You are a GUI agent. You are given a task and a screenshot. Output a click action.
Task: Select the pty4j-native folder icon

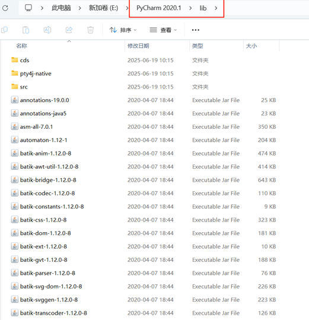14,73
